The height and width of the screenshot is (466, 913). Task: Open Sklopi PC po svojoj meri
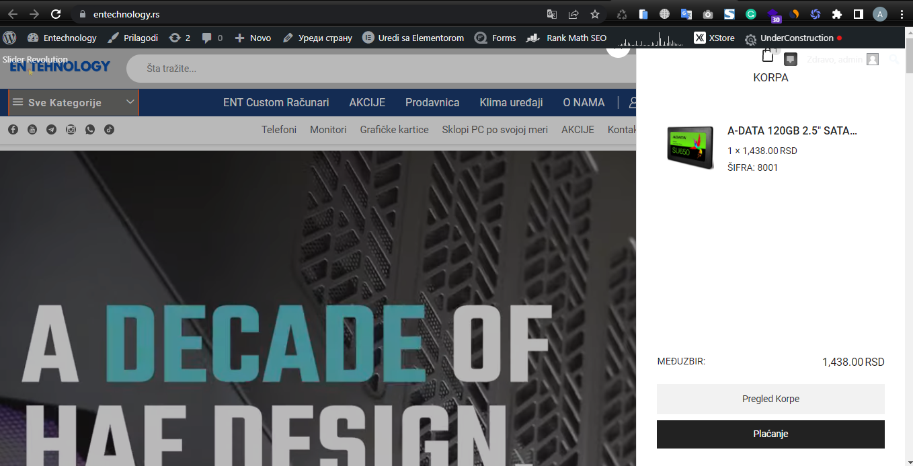[x=495, y=129]
